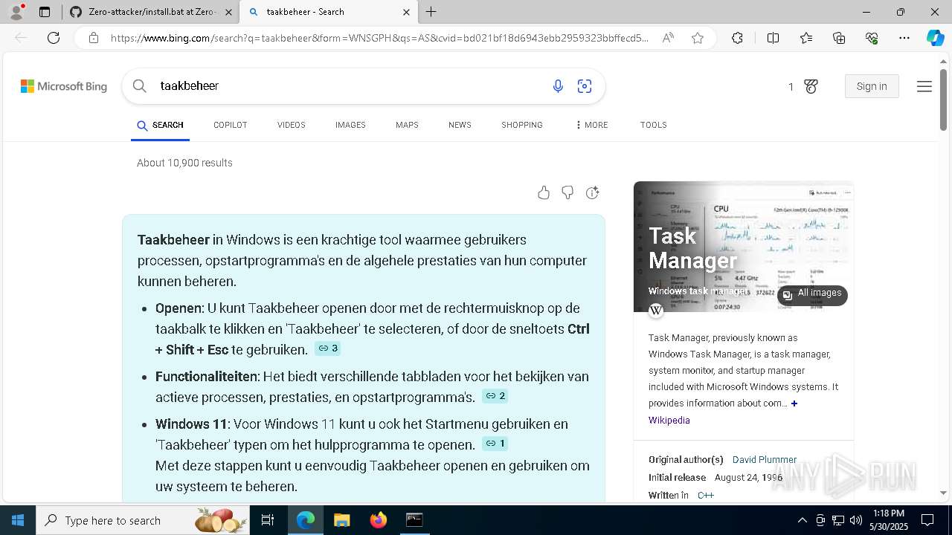Open the MAPS search tab
952x535 pixels.
coord(407,125)
